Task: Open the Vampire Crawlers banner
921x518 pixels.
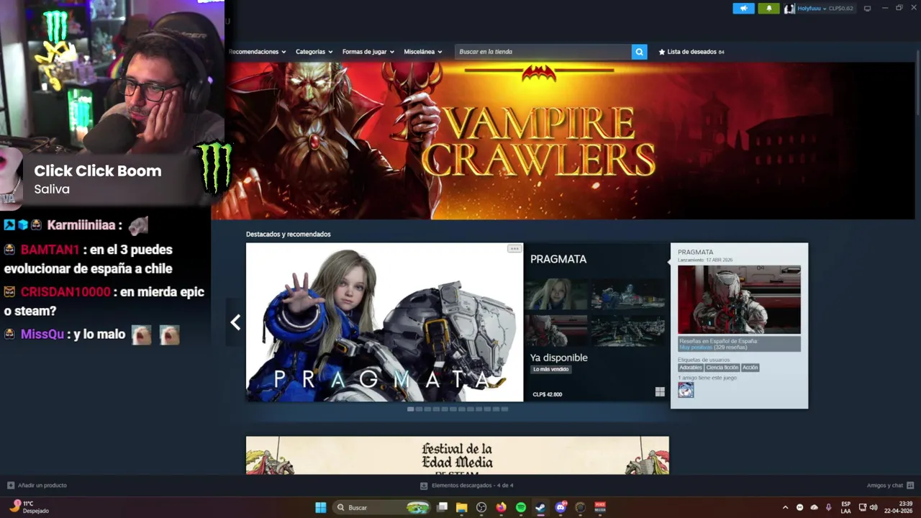Action: point(563,140)
